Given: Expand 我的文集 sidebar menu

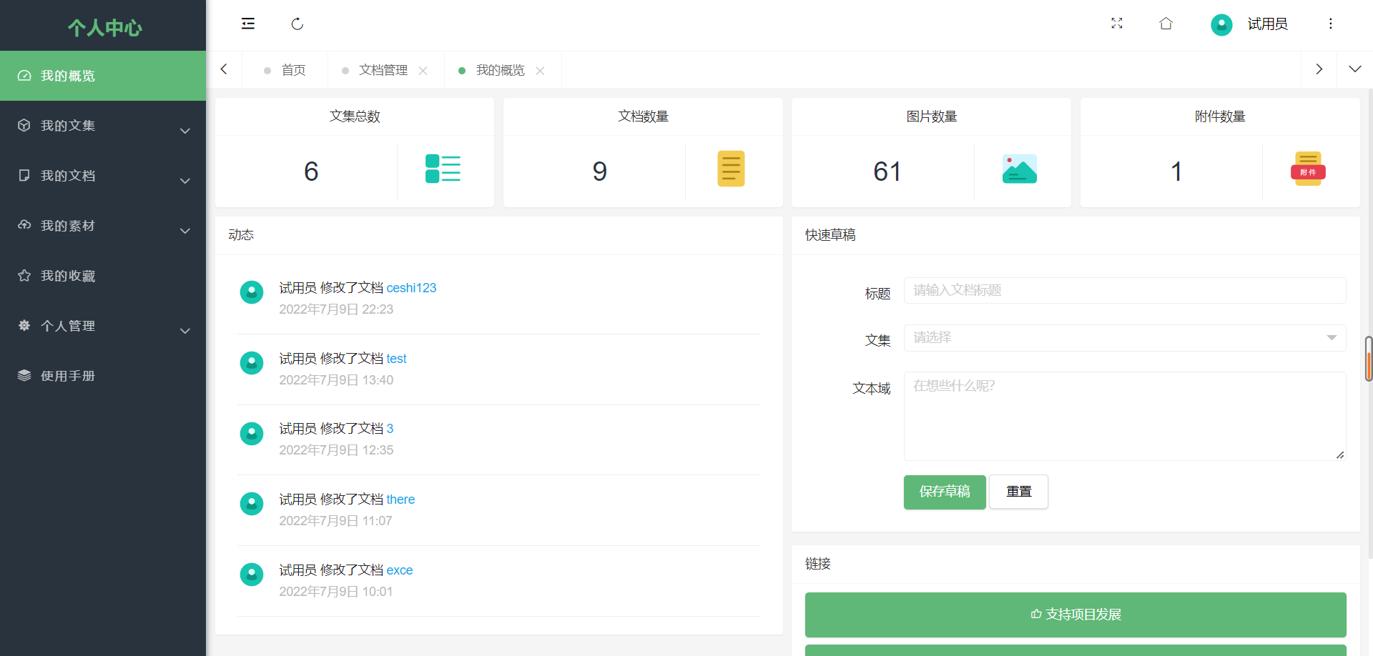Looking at the screenshot, I should pyautogui.click(x=103, y=126).
